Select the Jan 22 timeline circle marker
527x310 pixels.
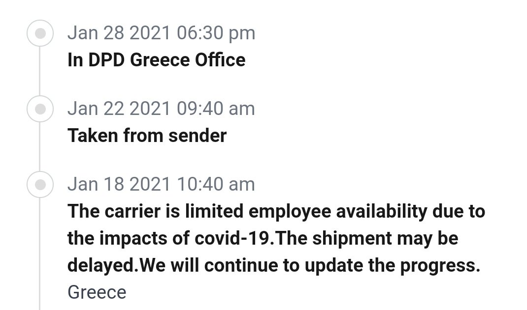click(x=40, y=109)
